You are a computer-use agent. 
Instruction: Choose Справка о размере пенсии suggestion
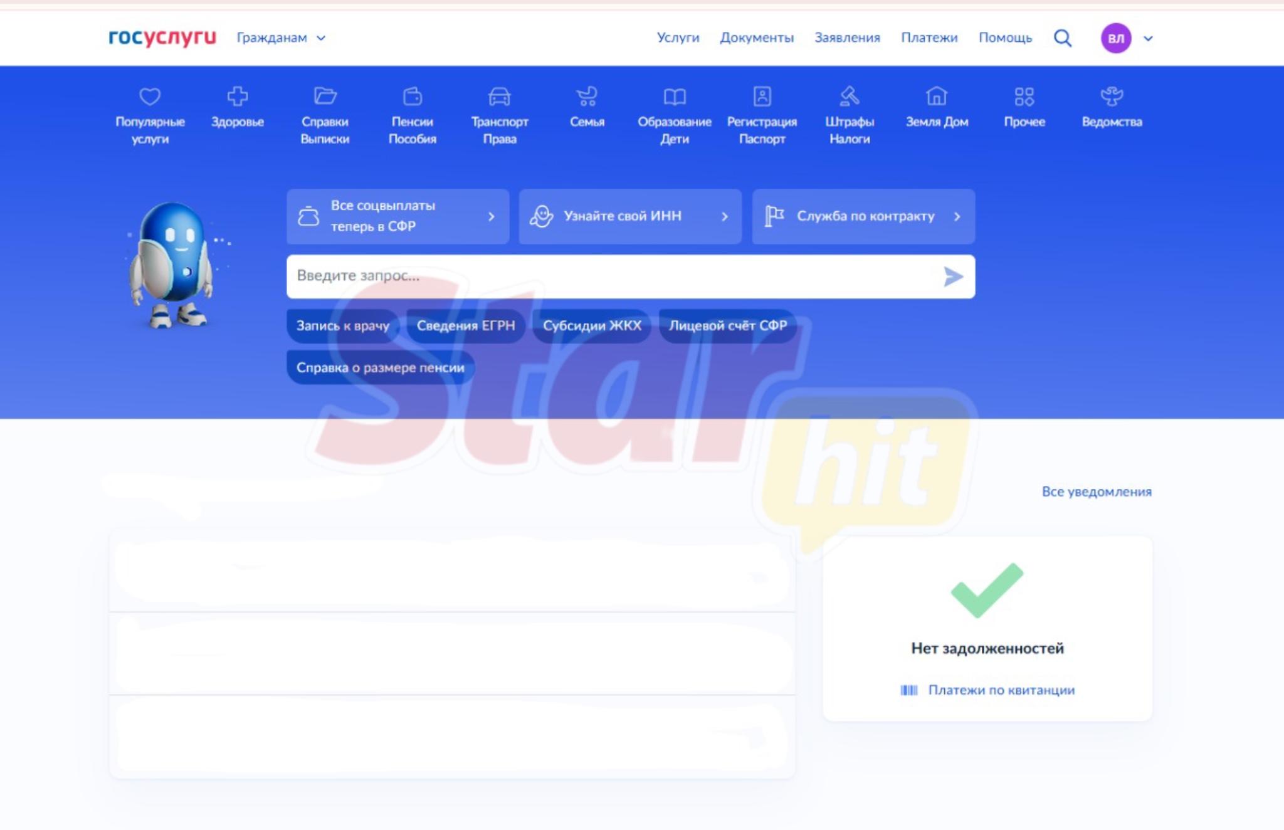click(x=381, y=367)
